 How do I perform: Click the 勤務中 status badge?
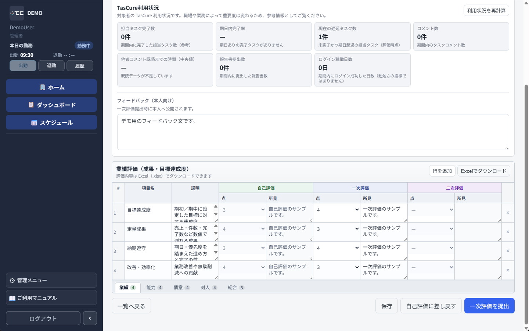(84, 46)
